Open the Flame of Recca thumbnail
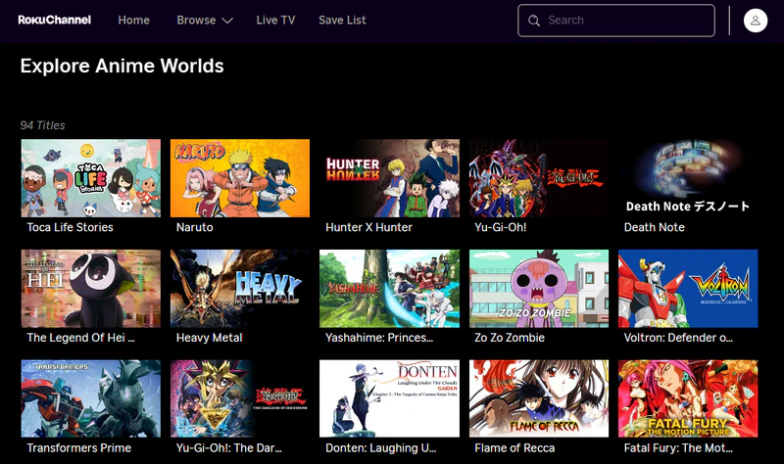Viewport: 784px width, 464px height. (x=539, y=398)
